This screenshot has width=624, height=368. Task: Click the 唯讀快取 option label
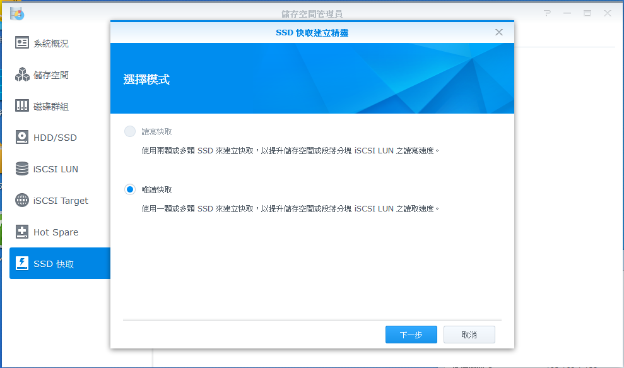(x=157, y=190)
